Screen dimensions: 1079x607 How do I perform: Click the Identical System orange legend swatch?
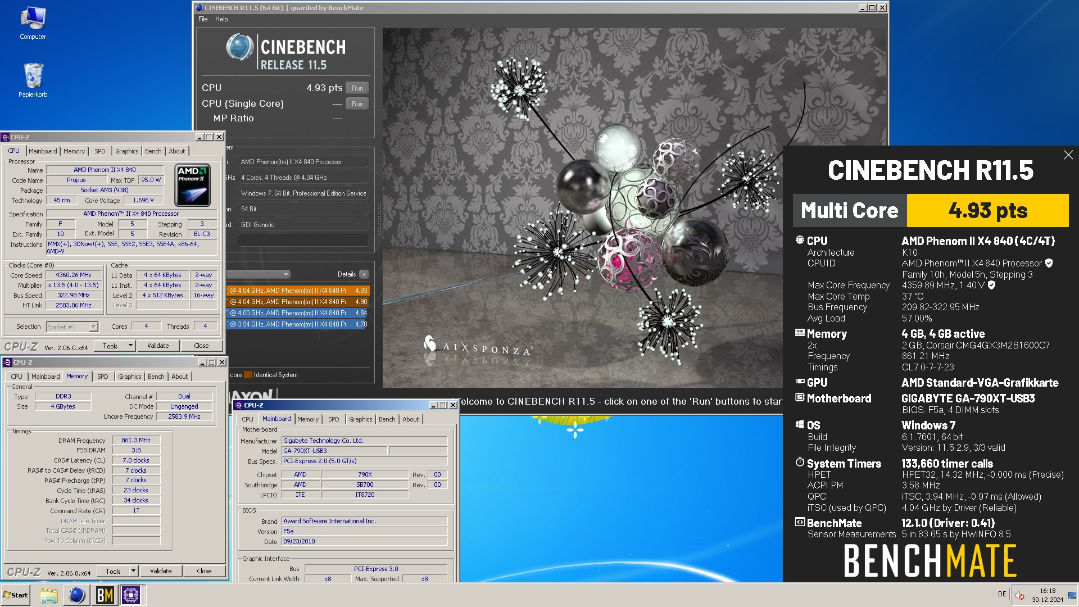click(248, 375)
